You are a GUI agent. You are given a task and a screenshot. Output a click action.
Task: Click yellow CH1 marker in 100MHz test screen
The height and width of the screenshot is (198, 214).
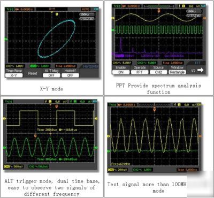coord(109,136)
